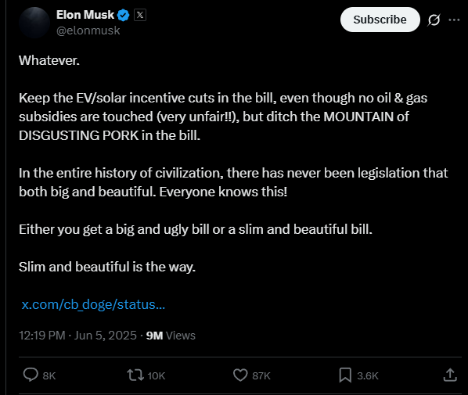Subscribe to Elon Musk

(x=380, y=20)
